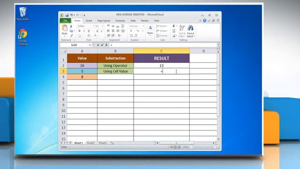
Task: Click the Save icon in quick access toolbar
Action: click(67, 15)
